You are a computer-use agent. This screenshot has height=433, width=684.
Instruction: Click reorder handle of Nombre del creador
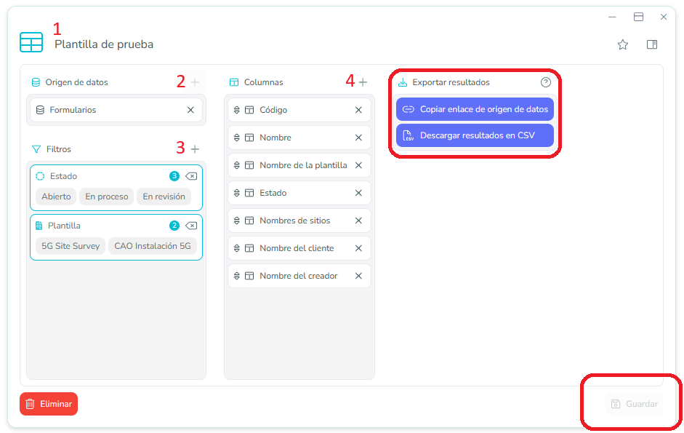[x=237, y=276]
